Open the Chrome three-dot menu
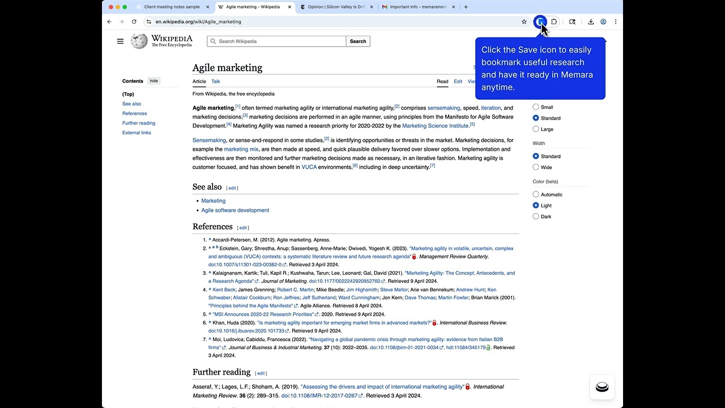725x408 pixels. pos(616,22)
